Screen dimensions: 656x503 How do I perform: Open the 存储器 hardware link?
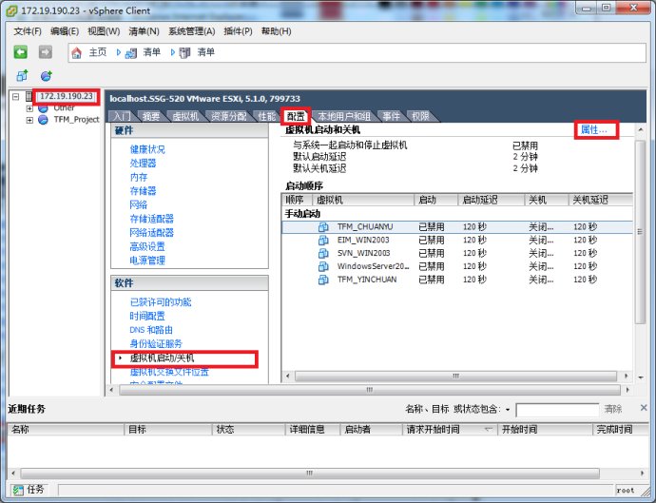tap(143, 191)
